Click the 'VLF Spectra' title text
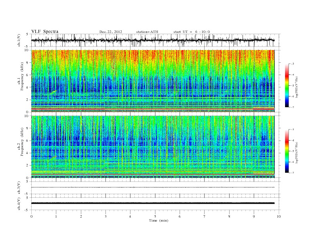Screen dimensions: 314x243 pos(45,31)
